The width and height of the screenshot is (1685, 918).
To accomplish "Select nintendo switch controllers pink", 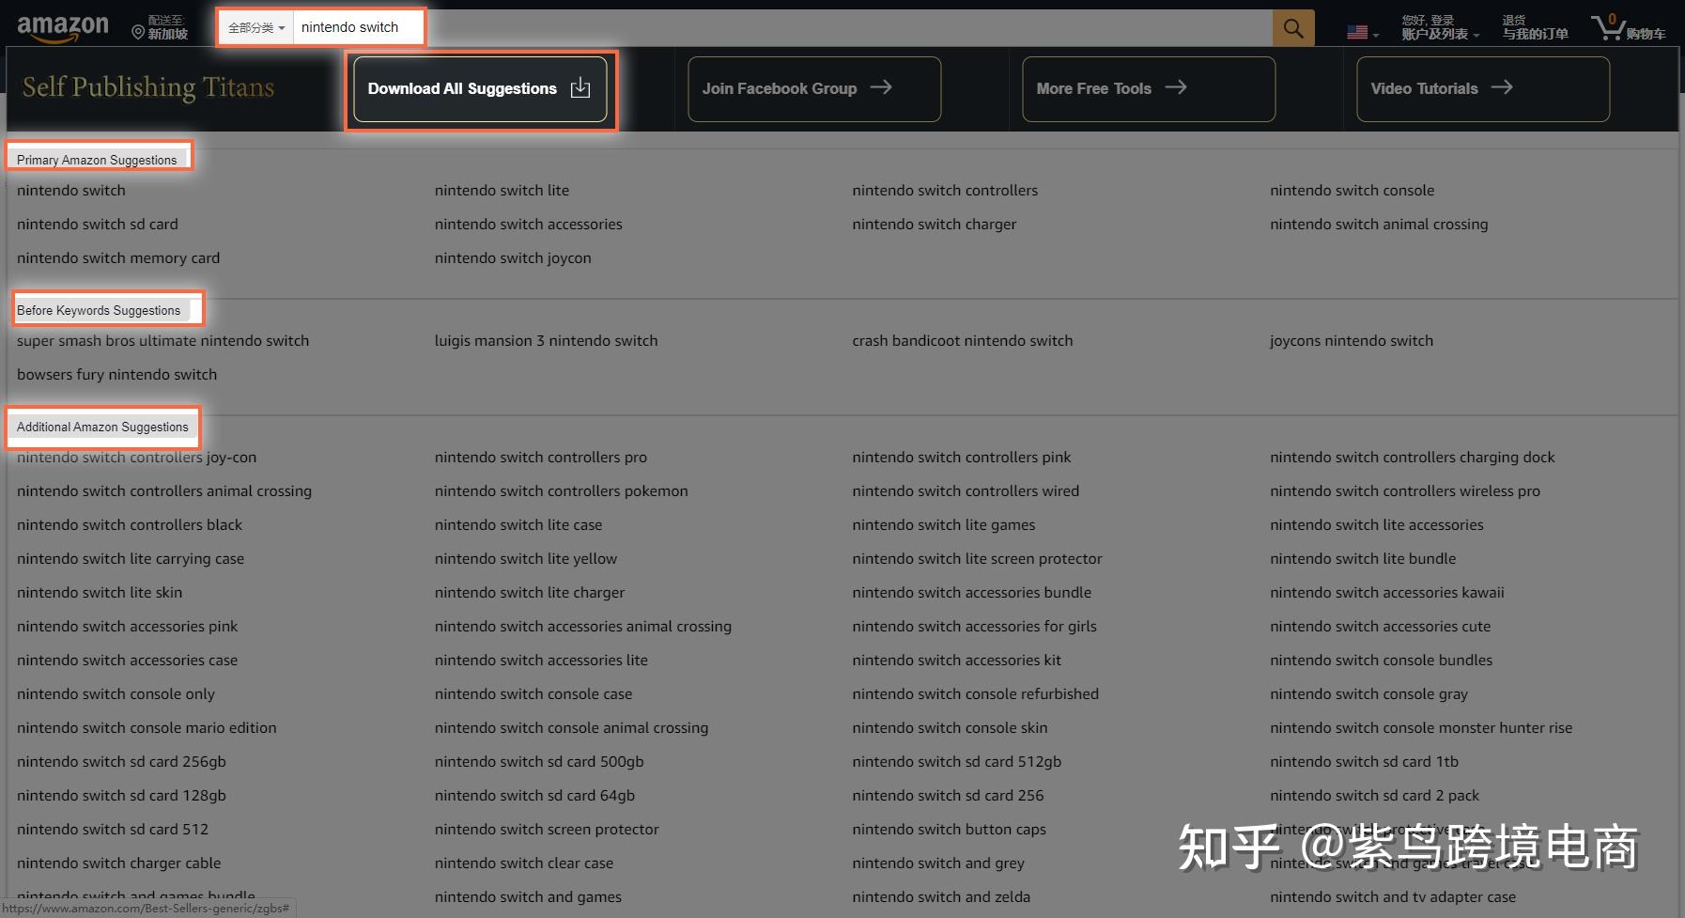I will (962, 457).
